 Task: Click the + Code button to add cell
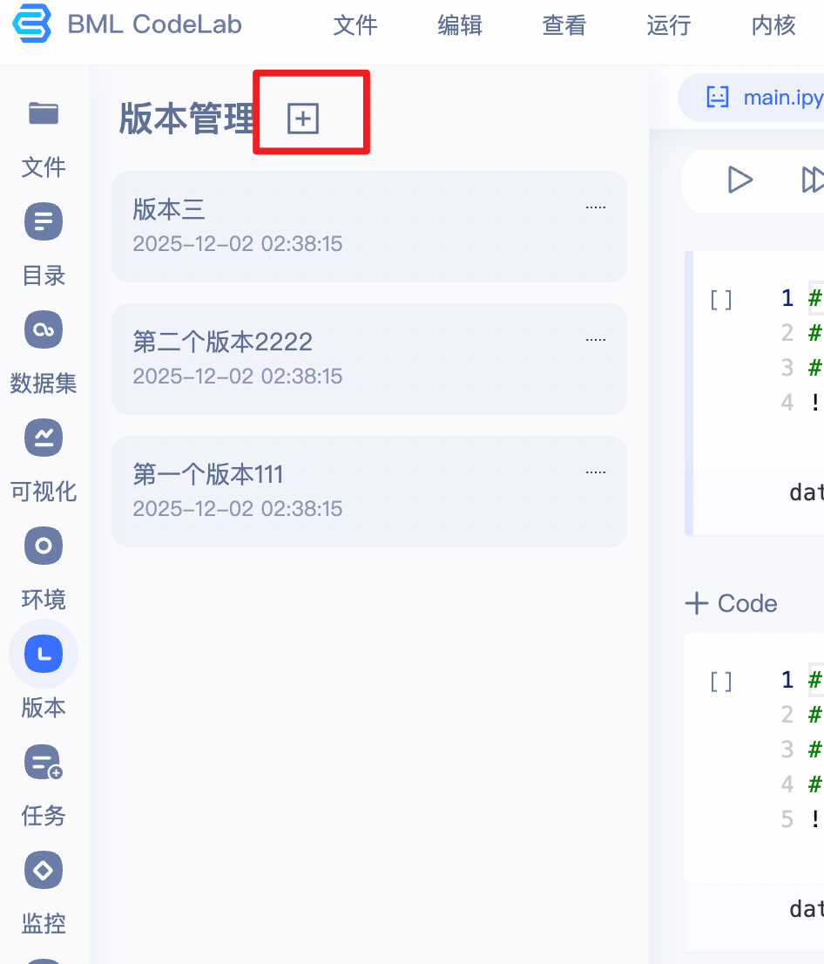click(731, 603)
